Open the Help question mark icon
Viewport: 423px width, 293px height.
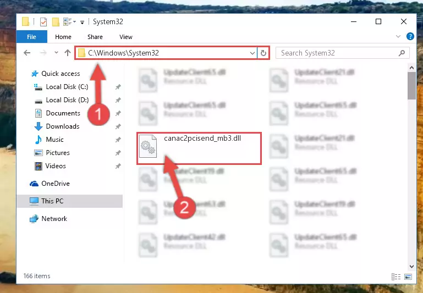click(410, 36)
